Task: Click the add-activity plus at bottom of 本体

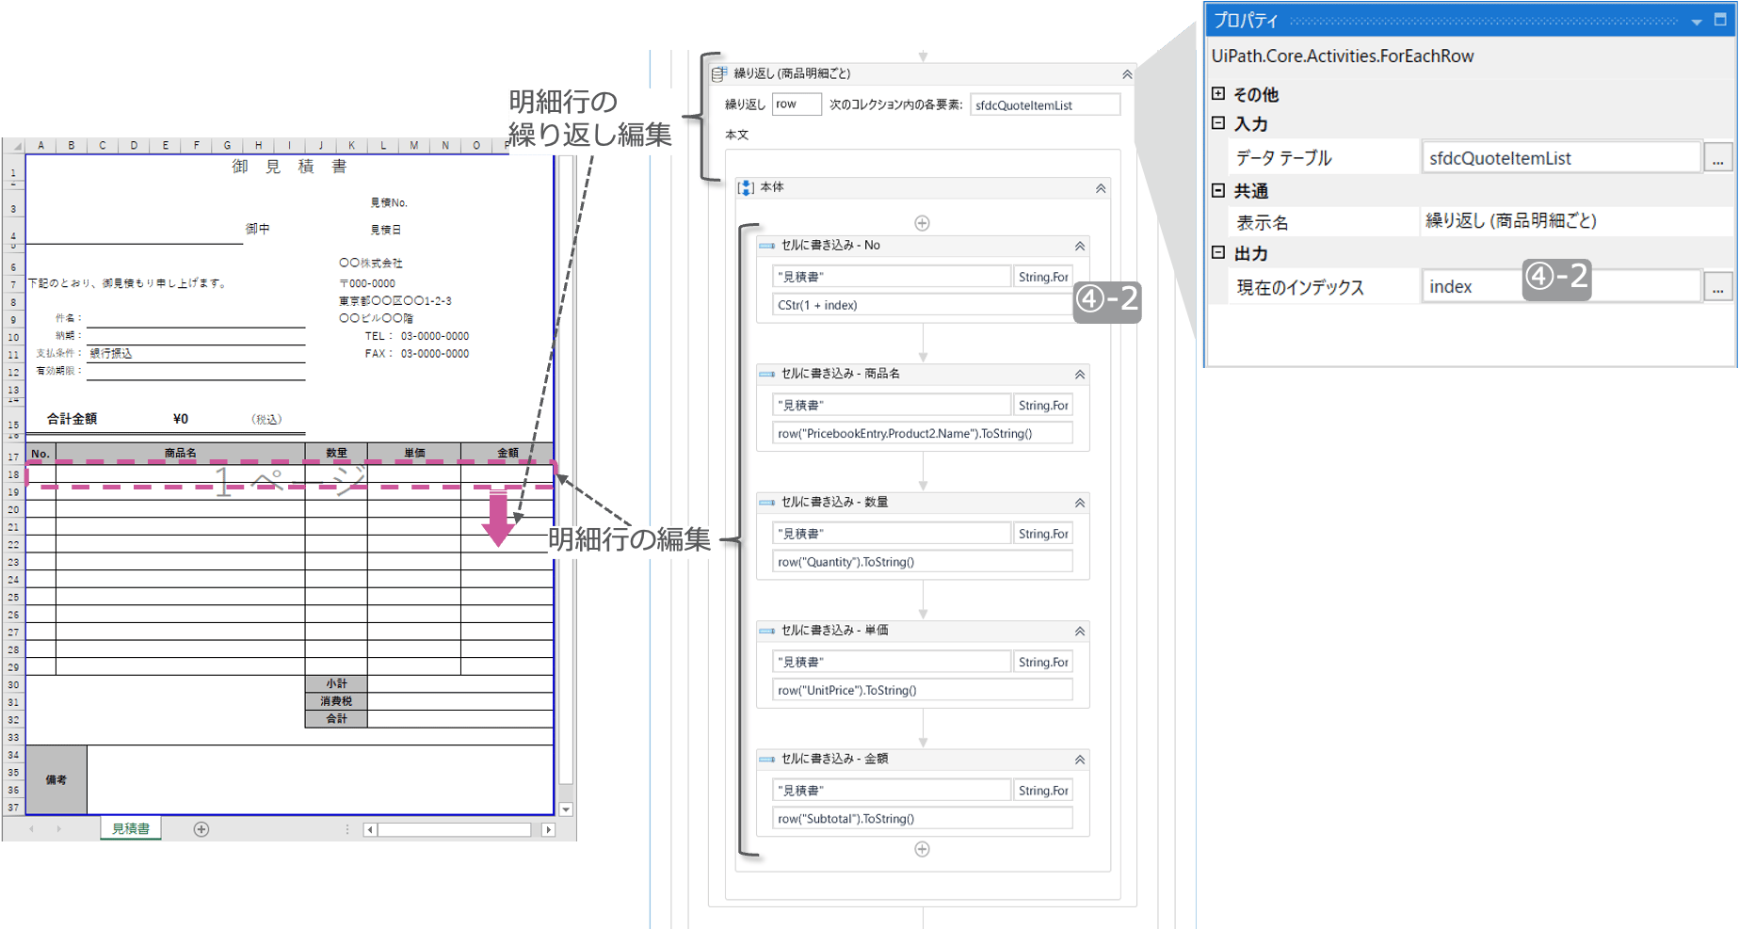Action: point(923,849)
